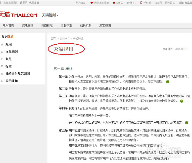Image resolution: width=192 pixels, height=163 pixels.
Task: Click the line 淘宝用户在适用规则上一律平等
Action: point(89,116)
